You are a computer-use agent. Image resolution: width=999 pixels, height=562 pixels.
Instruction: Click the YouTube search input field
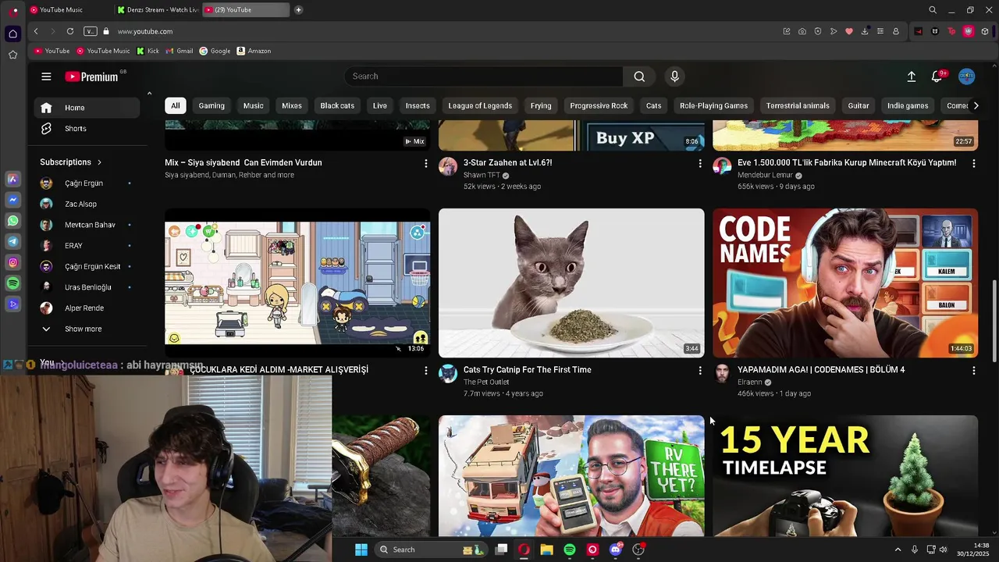point(484,76)
